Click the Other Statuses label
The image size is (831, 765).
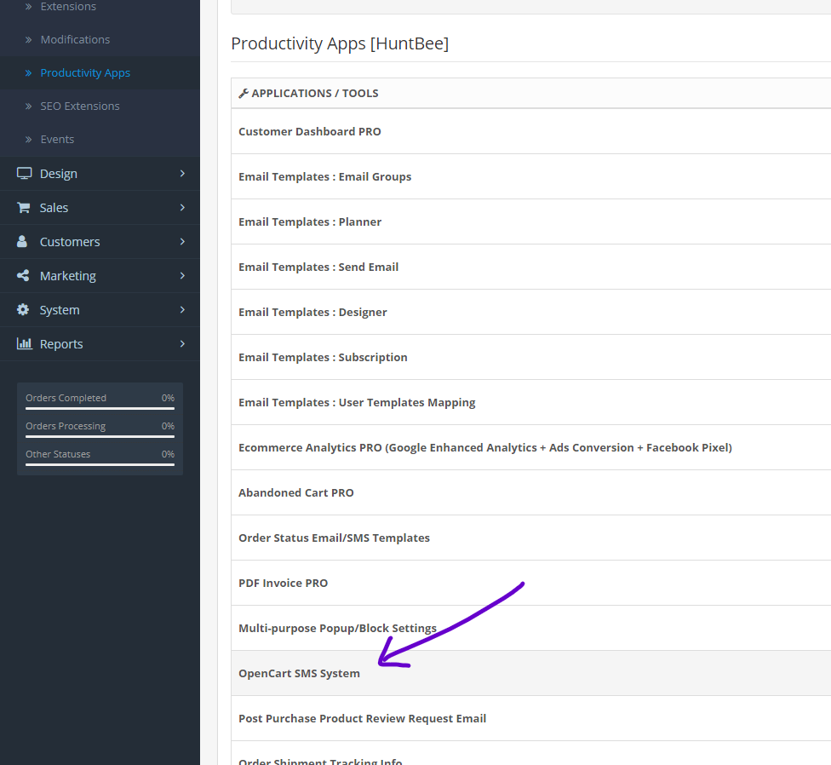[58, 454]
